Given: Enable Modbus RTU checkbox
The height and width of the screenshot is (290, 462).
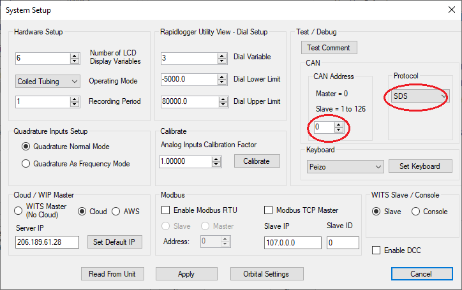Looking at the screenshot, I should coord(165,210).
